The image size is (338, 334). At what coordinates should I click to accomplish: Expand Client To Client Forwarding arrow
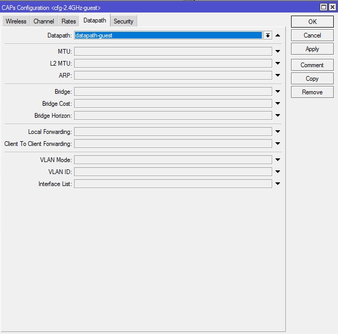click(278, 144)
